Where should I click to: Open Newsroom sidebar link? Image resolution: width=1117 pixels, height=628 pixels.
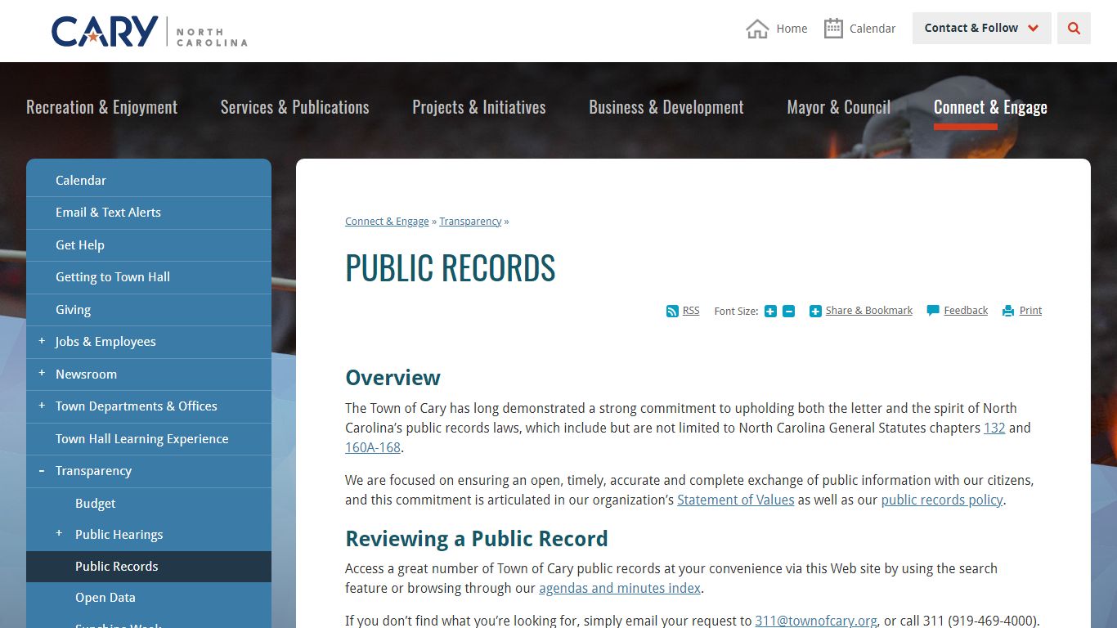pyautogui.click(x=86, y=374)
